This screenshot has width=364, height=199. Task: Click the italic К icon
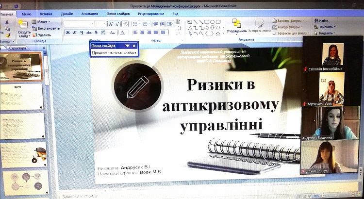click(75, 33)
